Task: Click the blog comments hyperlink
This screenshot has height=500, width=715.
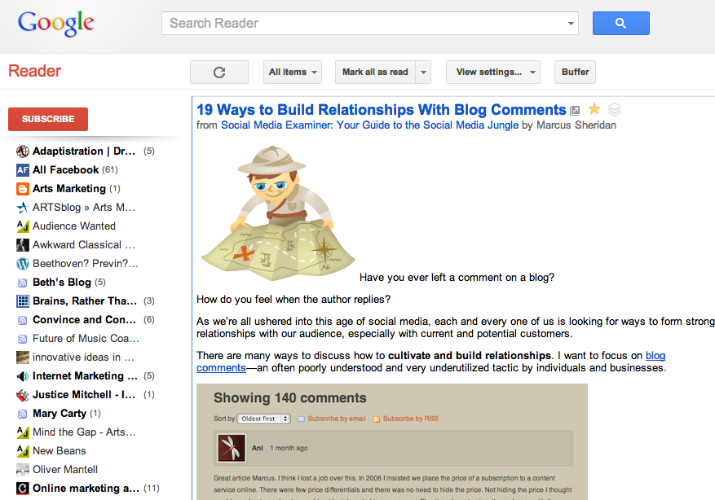Action: [655, 356]
